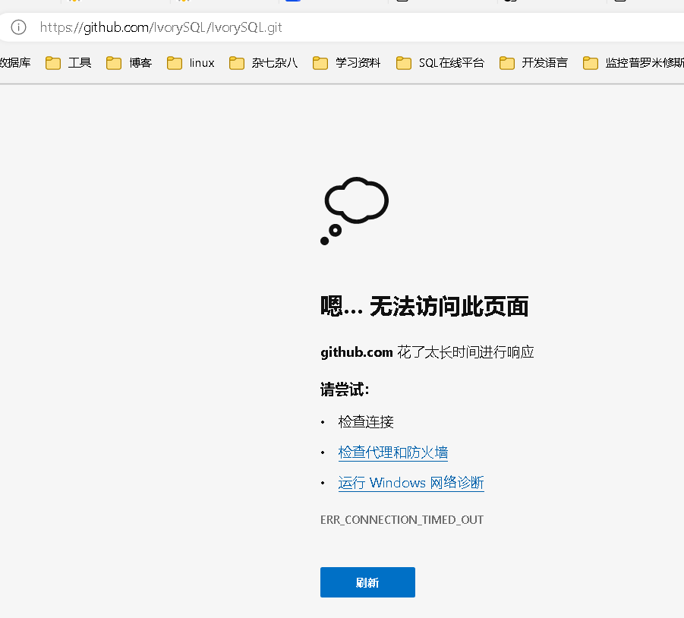Open the 学习资料 bookmarks folder
Viewport: 684px width, 618px height.
347,63
